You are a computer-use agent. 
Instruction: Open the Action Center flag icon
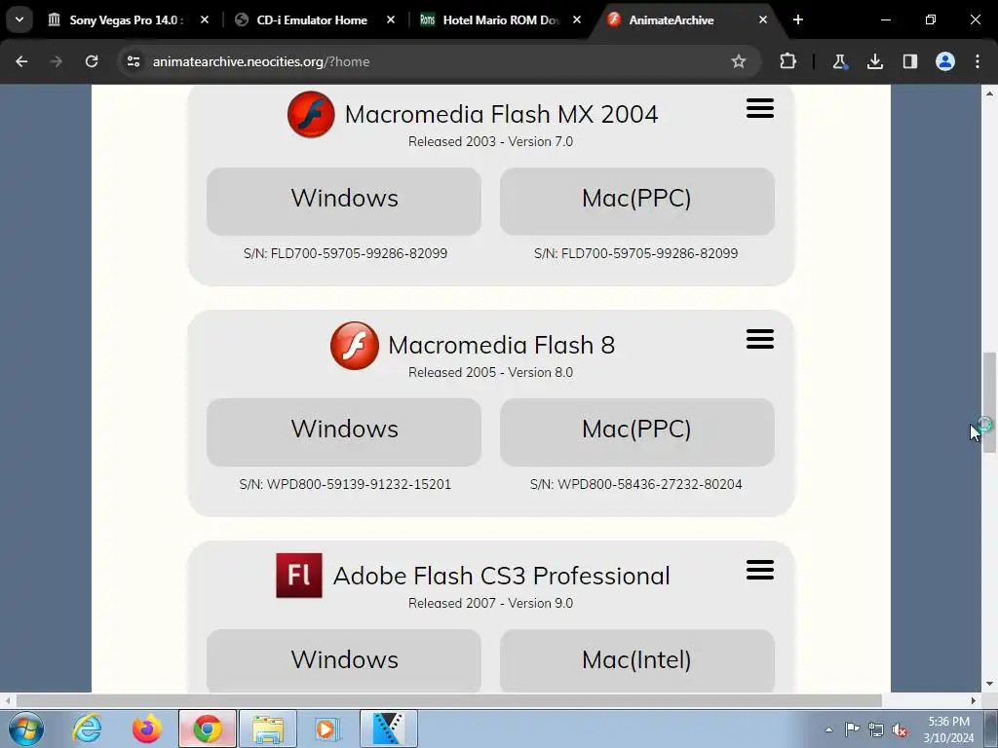[x=852, y=729]
